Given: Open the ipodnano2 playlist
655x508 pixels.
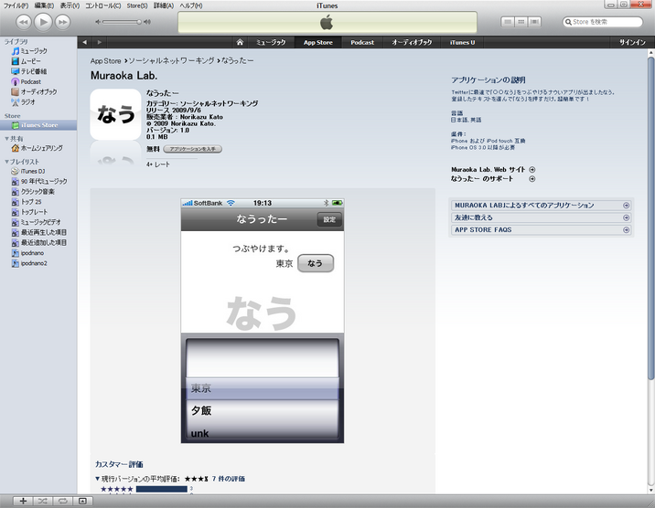Looking at the screenshot, I should tap(29, 263).
